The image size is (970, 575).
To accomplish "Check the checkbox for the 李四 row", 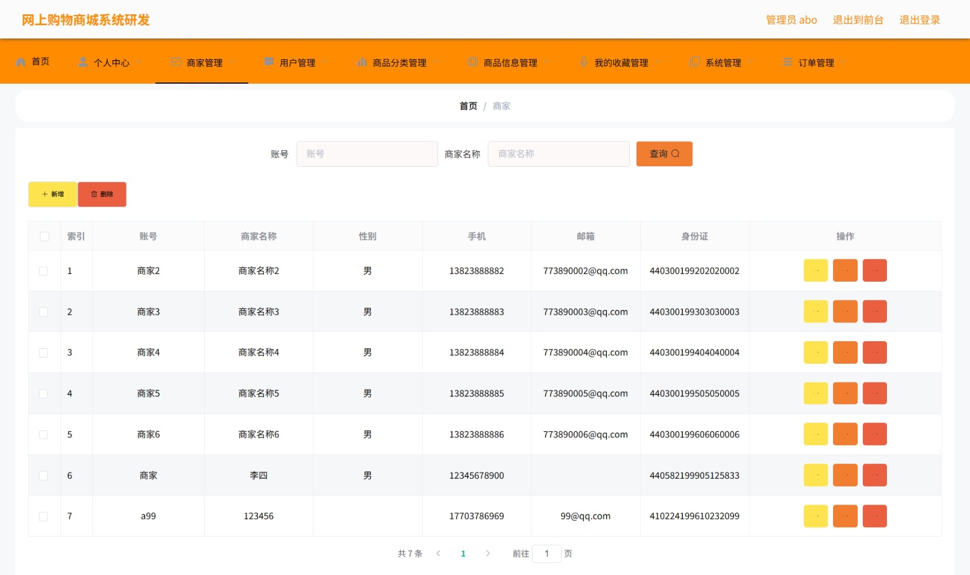I will pos(43,475).
